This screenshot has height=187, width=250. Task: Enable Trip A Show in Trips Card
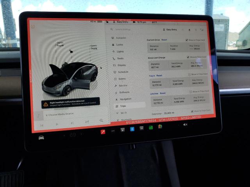[189, 74]
